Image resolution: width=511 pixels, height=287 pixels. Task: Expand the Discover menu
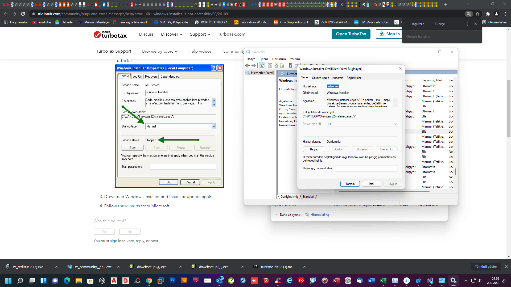172,34
